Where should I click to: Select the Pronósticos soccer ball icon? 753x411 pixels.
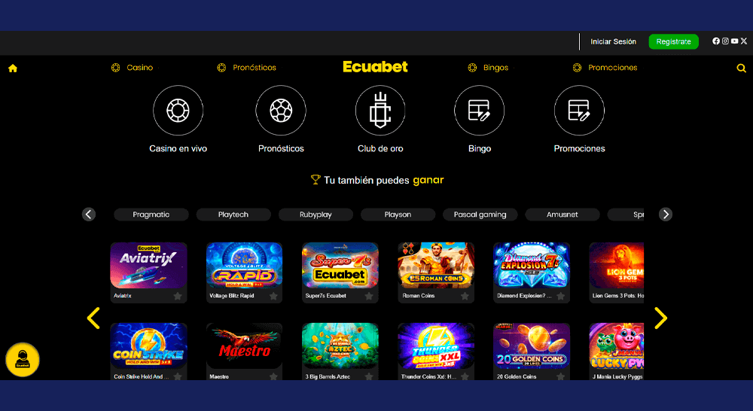click(x=281, y=111)
